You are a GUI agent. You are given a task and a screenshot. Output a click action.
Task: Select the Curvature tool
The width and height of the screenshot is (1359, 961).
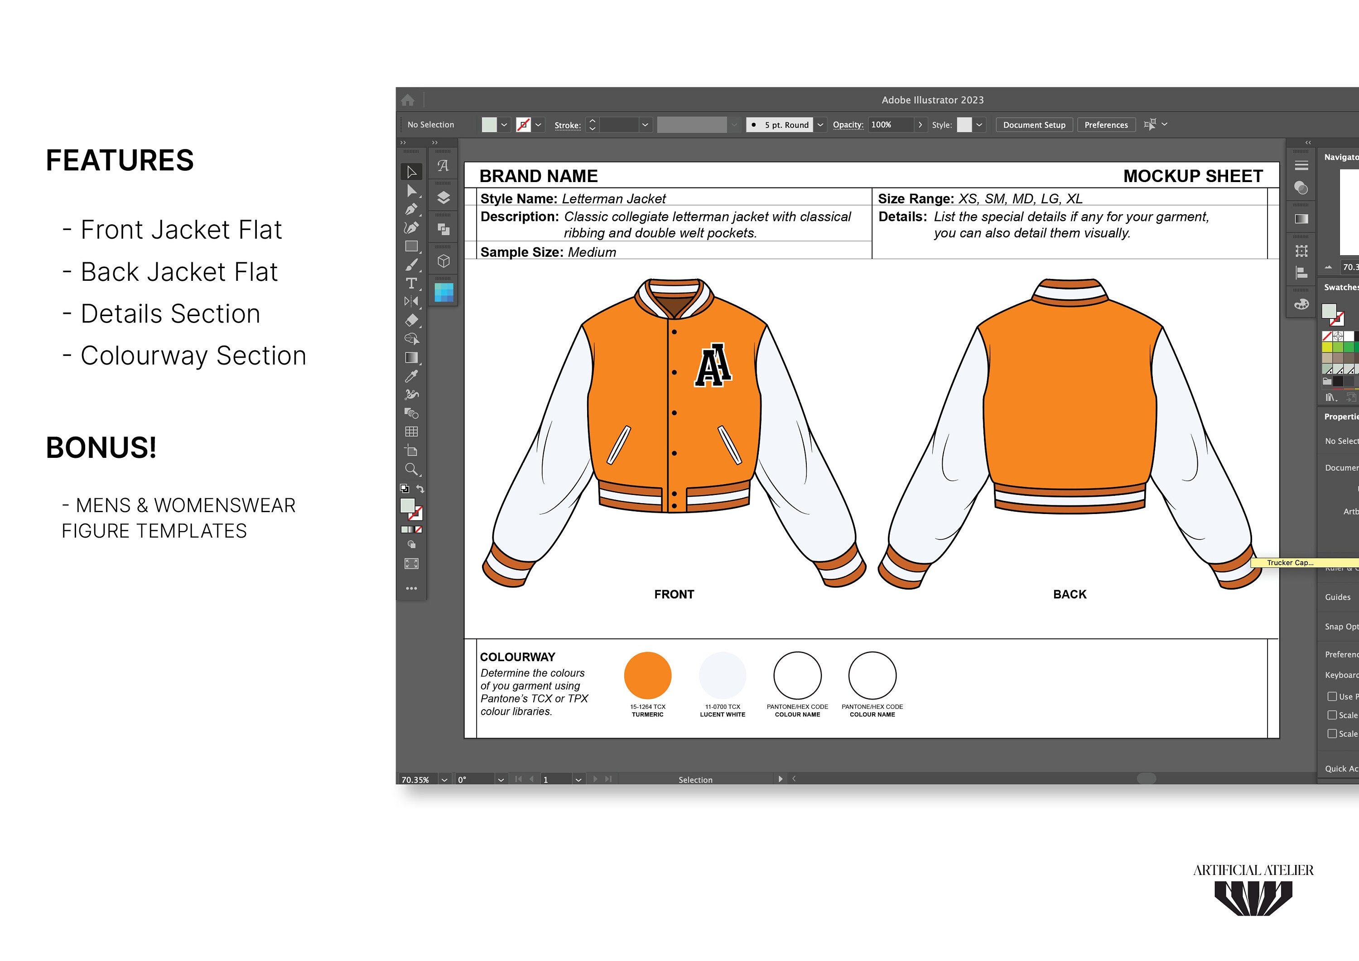tap(411, 228)
